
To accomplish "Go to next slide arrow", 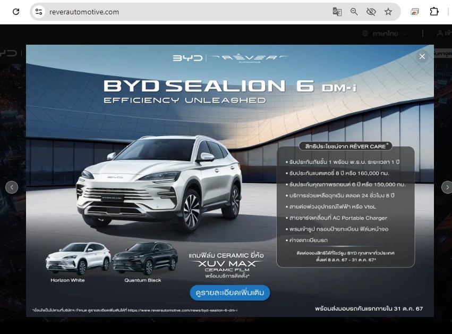I will [x=447, y=187].
